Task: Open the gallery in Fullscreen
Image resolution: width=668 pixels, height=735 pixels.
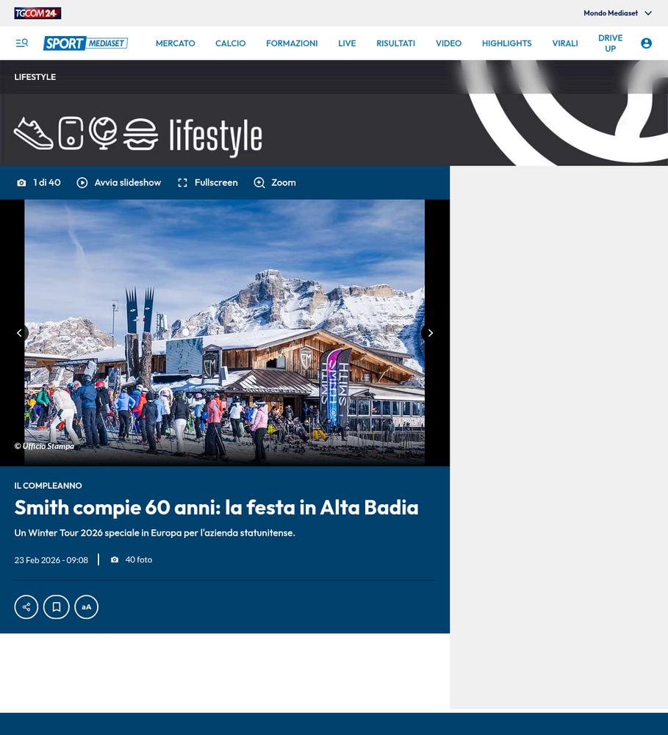Action: pos(208,183)
